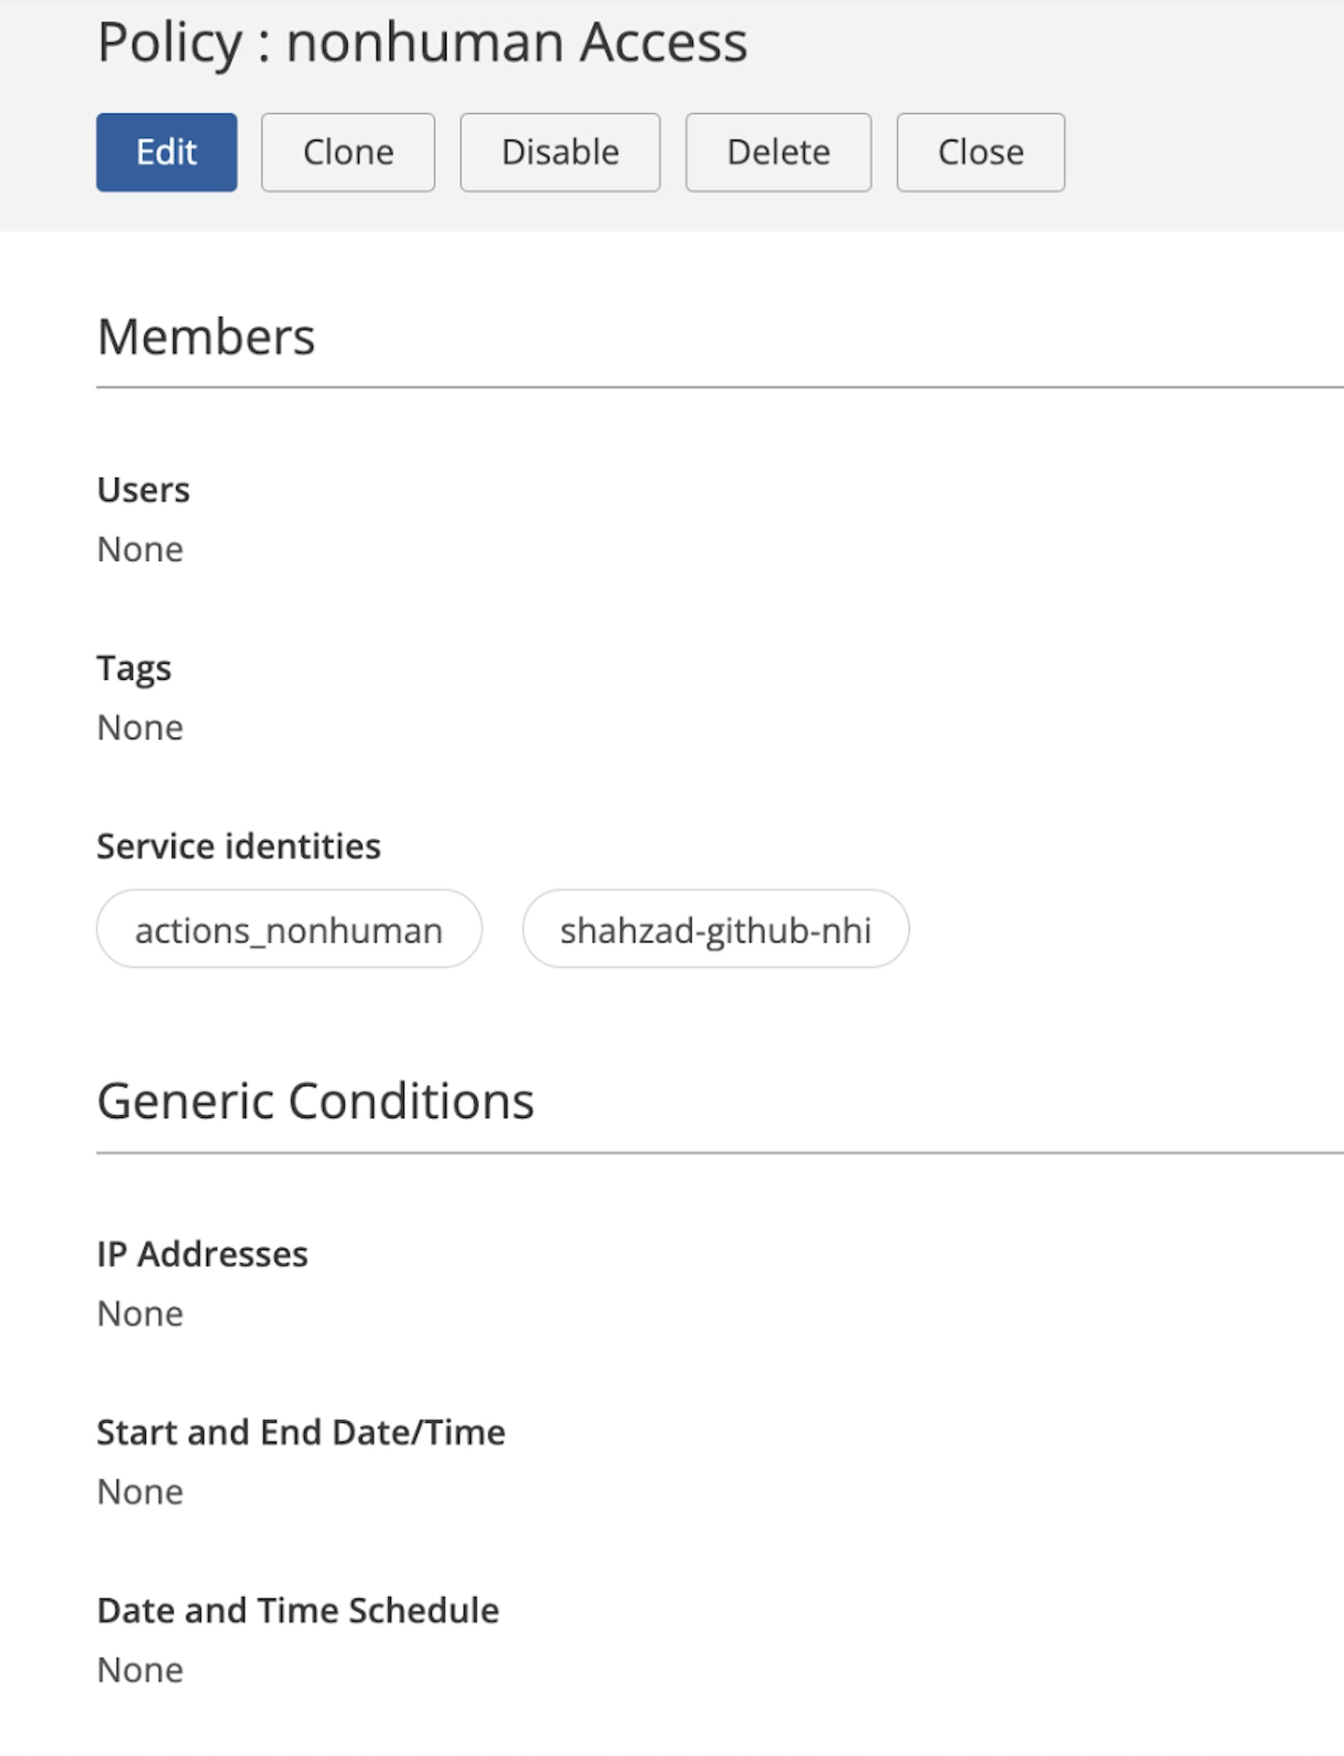Disable this policy
The height and width of the screenshot is (1756, 1344).
tap(560, 152)
